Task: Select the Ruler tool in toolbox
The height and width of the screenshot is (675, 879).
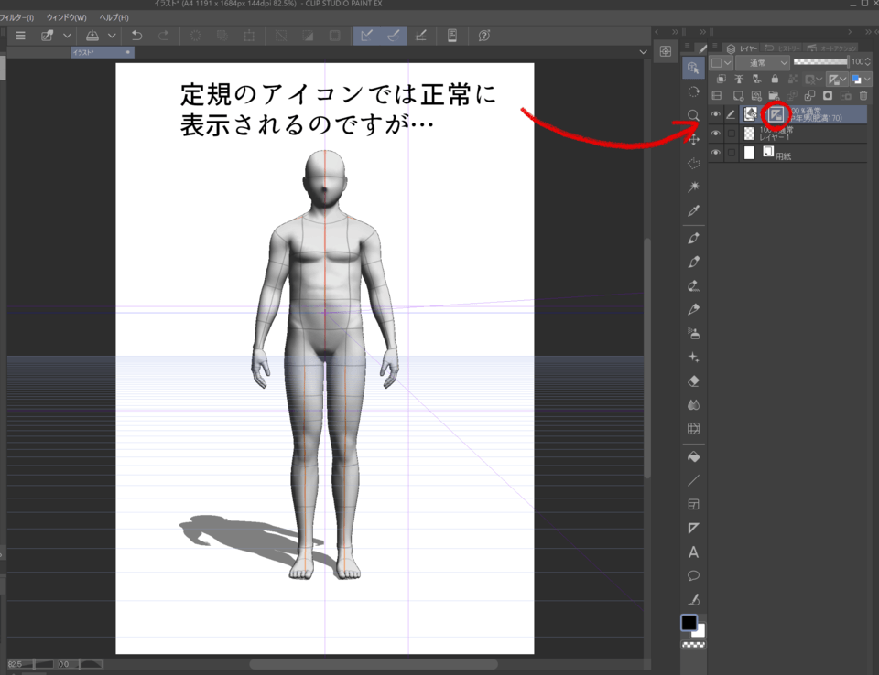Action: tap(693, 529)
